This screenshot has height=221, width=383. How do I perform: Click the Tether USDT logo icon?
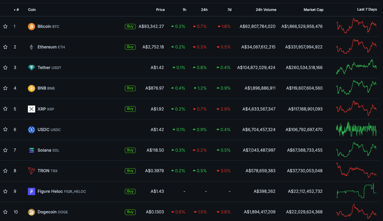click(32, 68)
